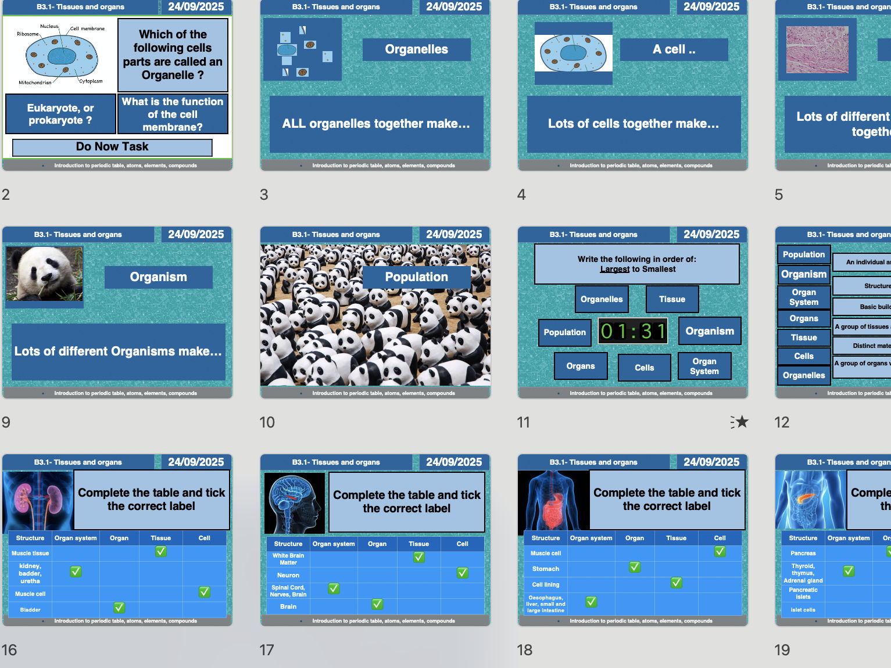The height and width of the screenshot is (668, 891).
Task: Click the kidney image on slide 16
Action: point(37,498)
